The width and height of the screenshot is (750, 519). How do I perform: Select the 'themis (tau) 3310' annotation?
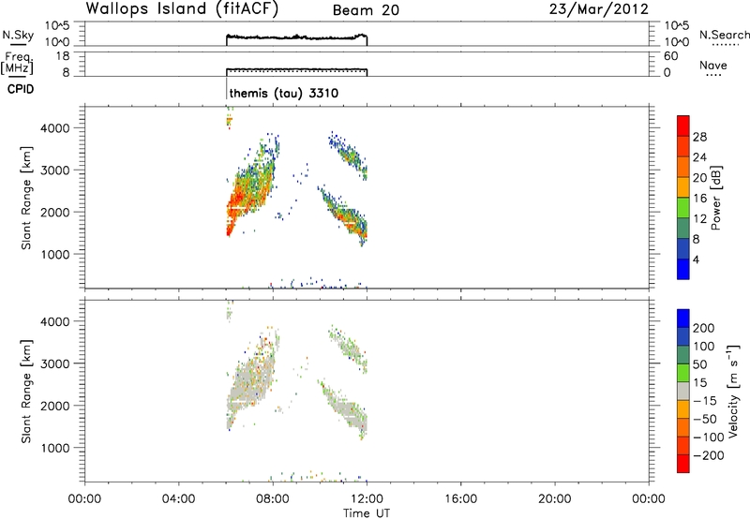pos(284,93)
